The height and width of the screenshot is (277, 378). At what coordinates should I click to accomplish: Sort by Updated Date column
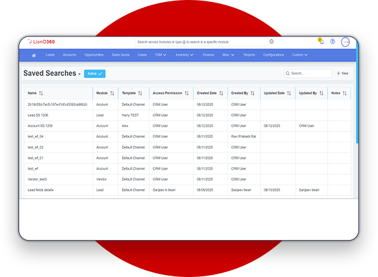click(x=289, y=93)
